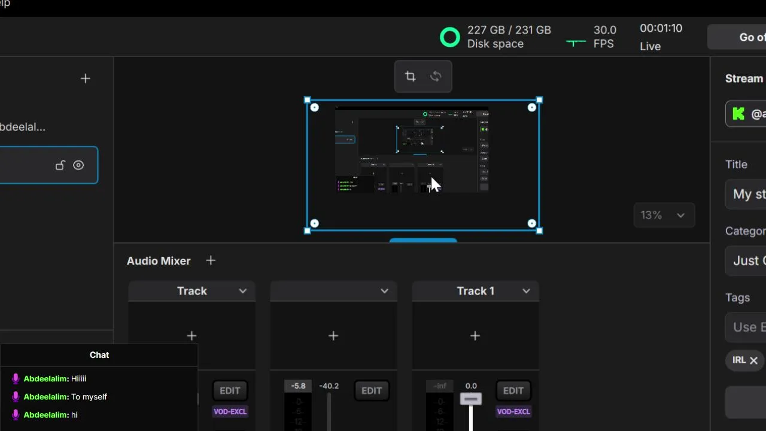Click the "227 GB / 231 GB" disk readout

tap(509, 30)
